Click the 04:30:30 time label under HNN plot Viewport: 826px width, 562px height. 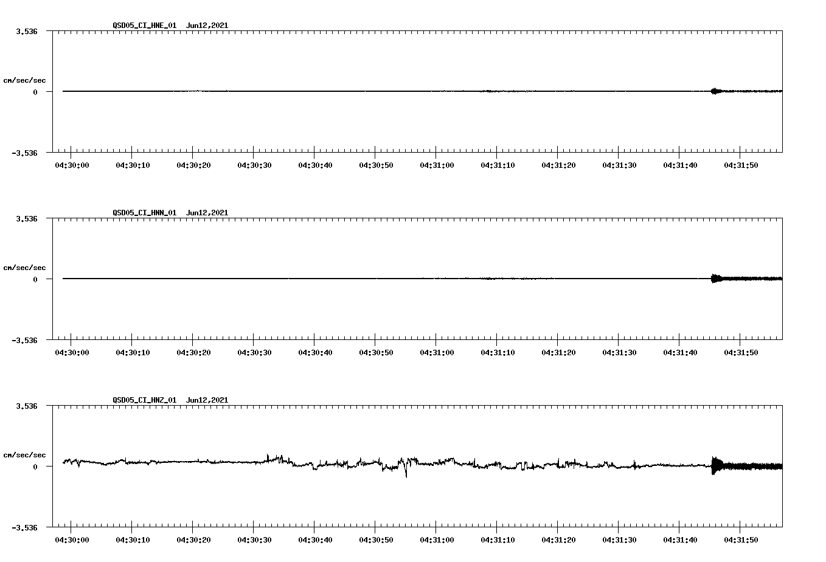click(x=254, y=353)
